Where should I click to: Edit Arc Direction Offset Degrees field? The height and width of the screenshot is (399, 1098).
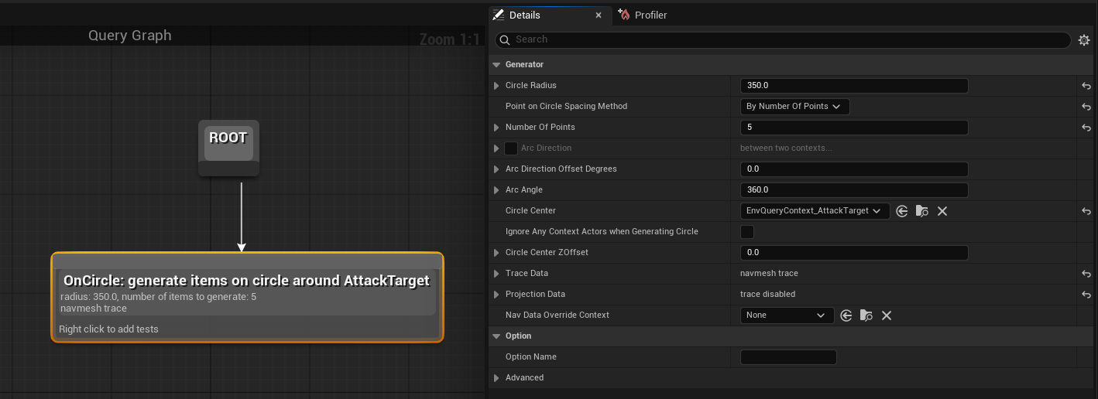(854, 169)
